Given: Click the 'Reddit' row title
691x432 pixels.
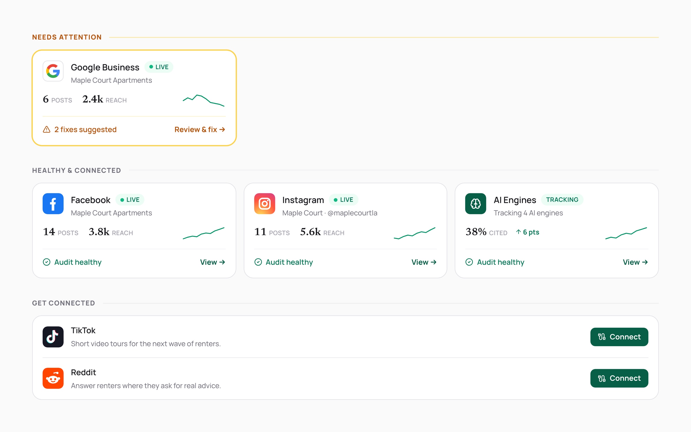Looking at the screenshot, I should pos(83,373).
